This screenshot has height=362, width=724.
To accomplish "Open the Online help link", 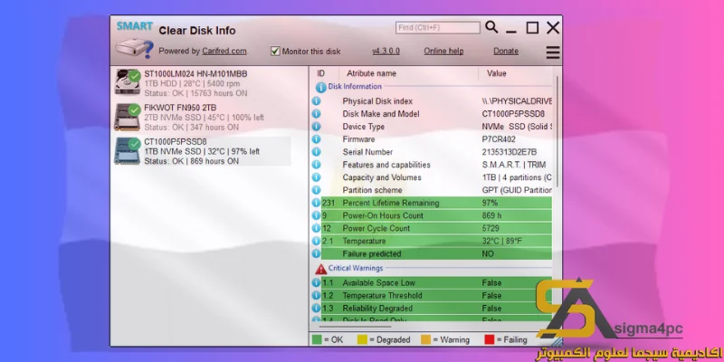I will 443,52.
